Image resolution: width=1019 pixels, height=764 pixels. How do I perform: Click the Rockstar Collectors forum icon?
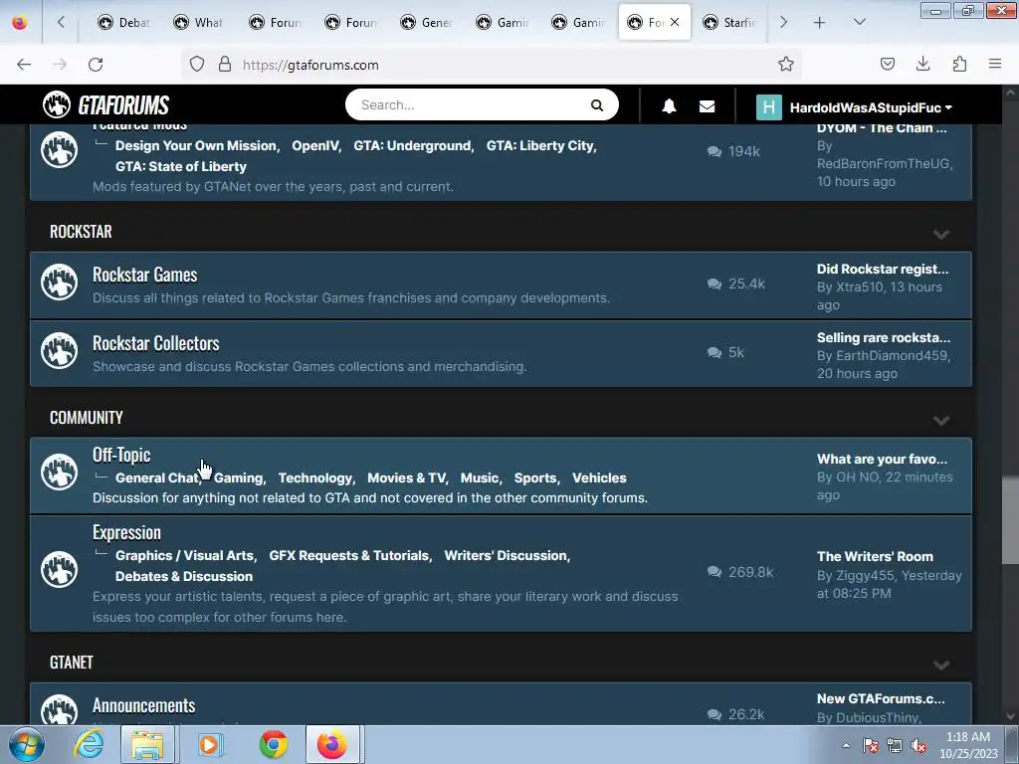pos(59,351)
